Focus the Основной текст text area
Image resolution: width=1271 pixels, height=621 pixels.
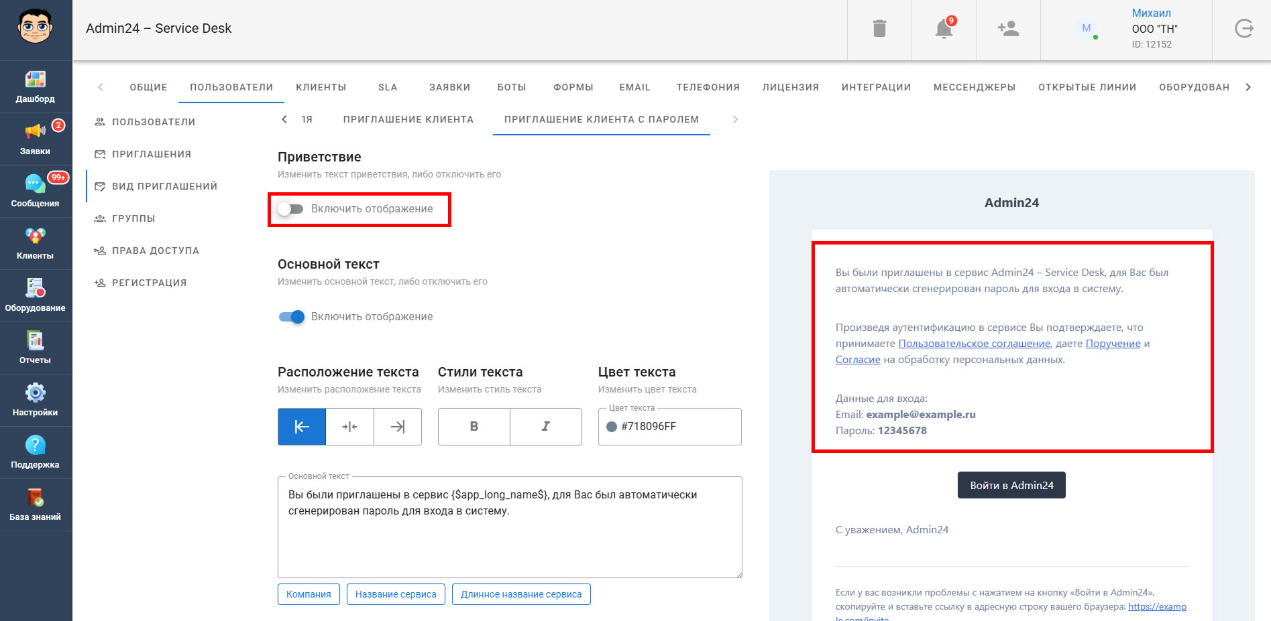coord(510,527)
